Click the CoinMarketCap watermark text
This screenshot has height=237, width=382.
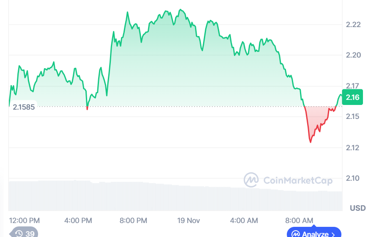298,181
